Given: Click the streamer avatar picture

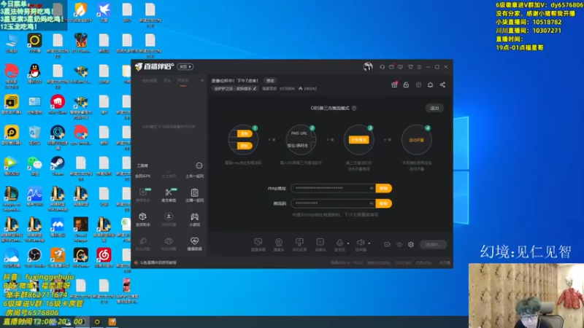Looking at the screenshot, I should click(x=368, y=66).
